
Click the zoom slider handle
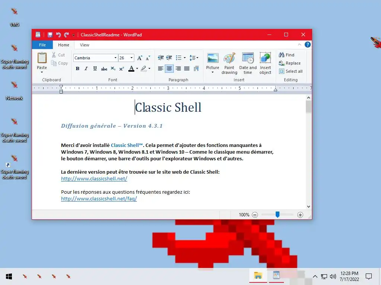click(277, 214)
